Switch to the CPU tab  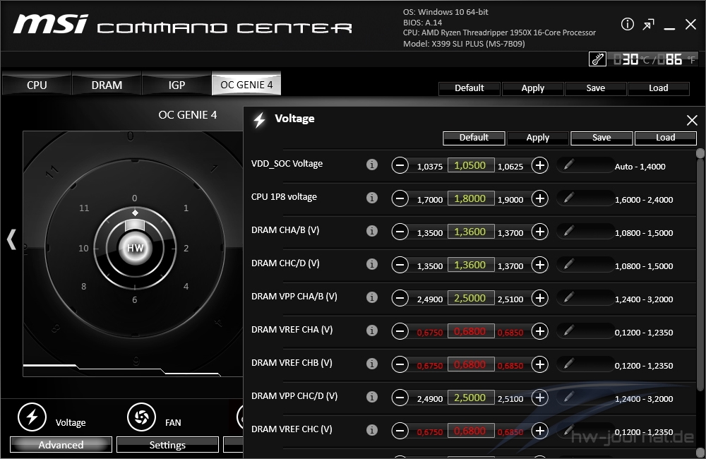pos(37,85)
